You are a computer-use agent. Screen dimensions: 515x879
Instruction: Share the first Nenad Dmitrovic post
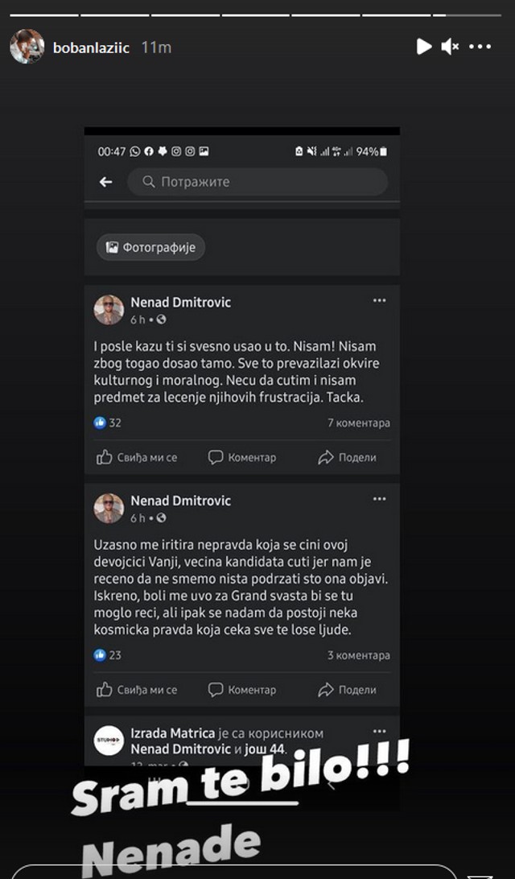tap(348, 457)
